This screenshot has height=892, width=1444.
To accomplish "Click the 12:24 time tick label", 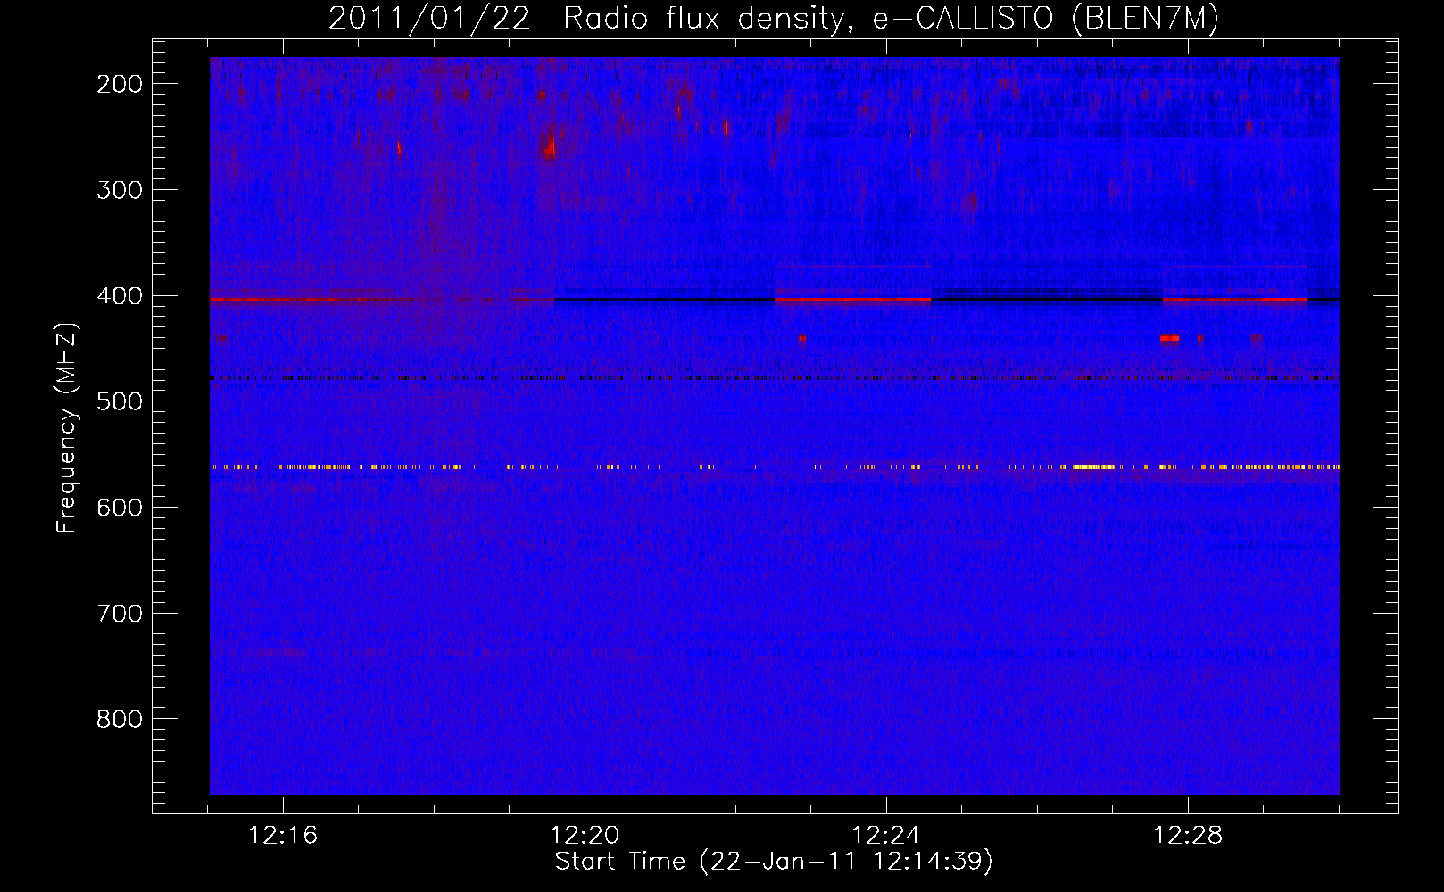I will coord(886,836).
